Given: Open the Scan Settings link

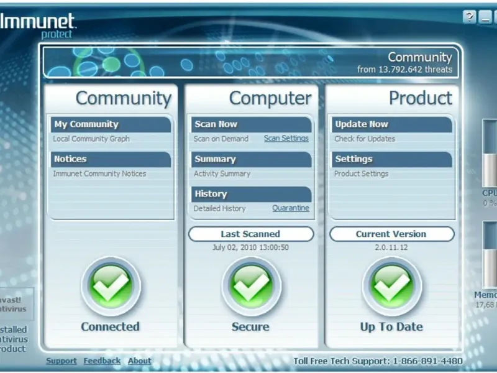Looking at the screenshot, I should click(x=286, y=138).
